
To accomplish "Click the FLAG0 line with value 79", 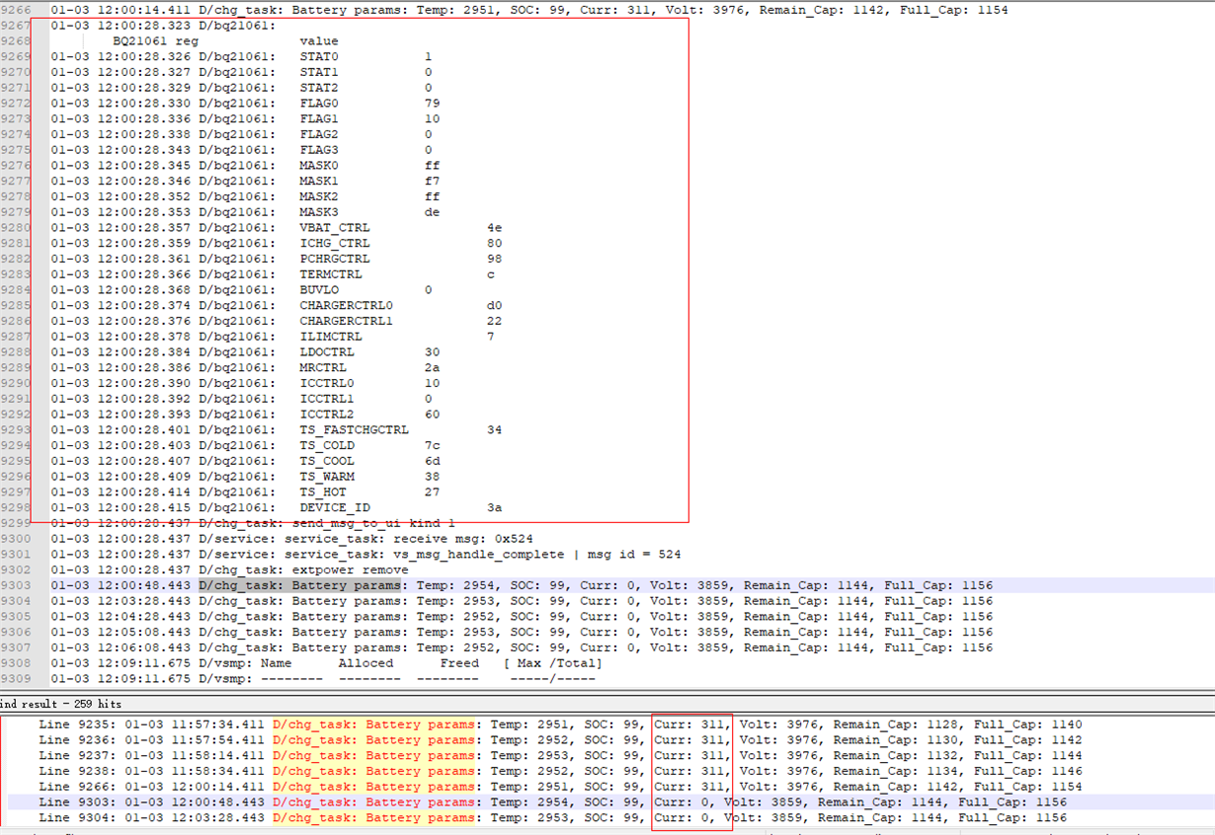I will [245, 104].
